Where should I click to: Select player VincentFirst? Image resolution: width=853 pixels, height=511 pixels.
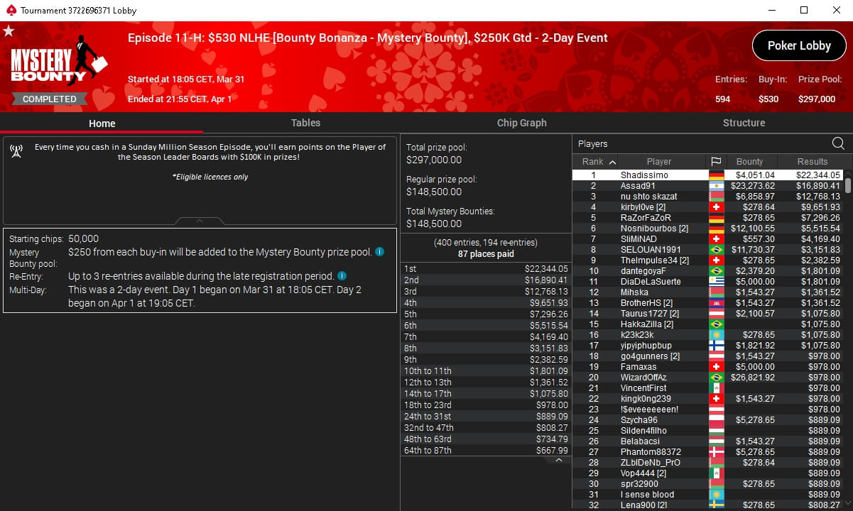pyautogui.click(x=708, y=388)
